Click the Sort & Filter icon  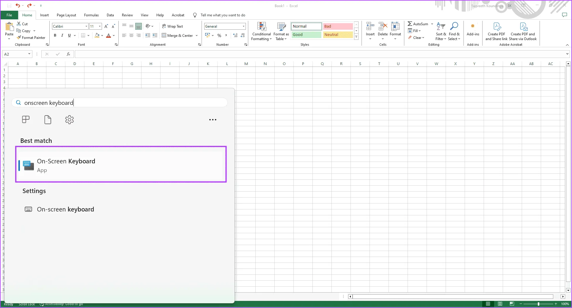(441, 26)
